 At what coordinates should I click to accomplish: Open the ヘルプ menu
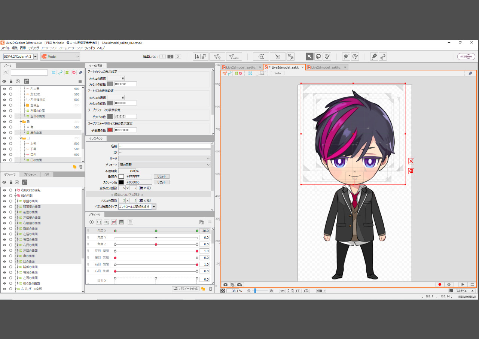(x=101, y=48)
